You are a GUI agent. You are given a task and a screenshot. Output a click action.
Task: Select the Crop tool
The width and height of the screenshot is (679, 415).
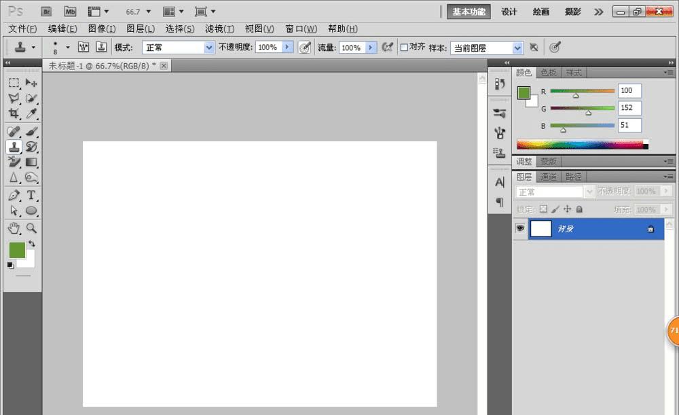[14, 113]
